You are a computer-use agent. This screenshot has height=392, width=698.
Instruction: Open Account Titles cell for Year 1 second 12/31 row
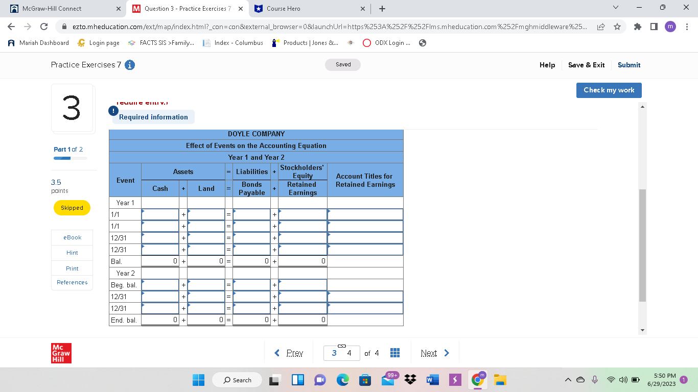pyautogui.click(x=365, y=250)
